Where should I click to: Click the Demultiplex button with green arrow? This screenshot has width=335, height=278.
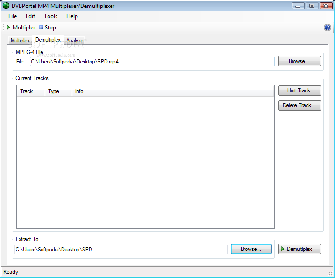click(x=300, y=249)
